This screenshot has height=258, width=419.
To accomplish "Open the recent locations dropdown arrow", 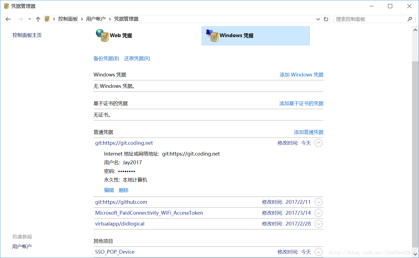I will pyautogui.click(x=30, y=19).
